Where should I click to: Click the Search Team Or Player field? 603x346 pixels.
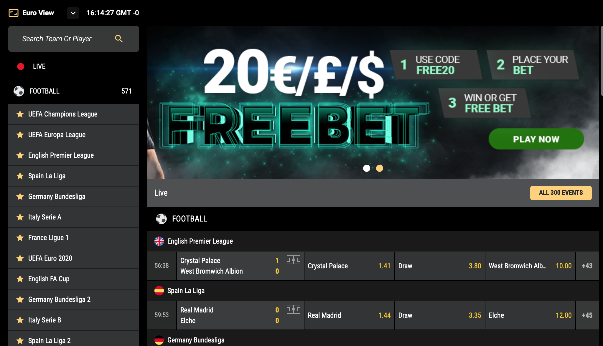(74, 39)
